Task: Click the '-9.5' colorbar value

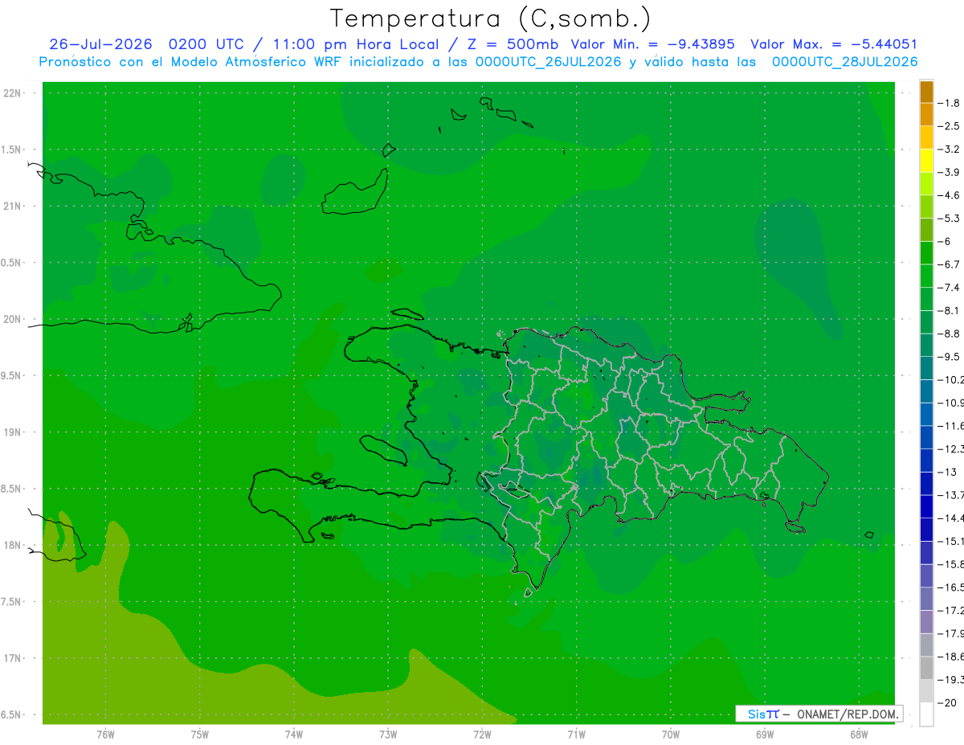Action: click(949, 356)
